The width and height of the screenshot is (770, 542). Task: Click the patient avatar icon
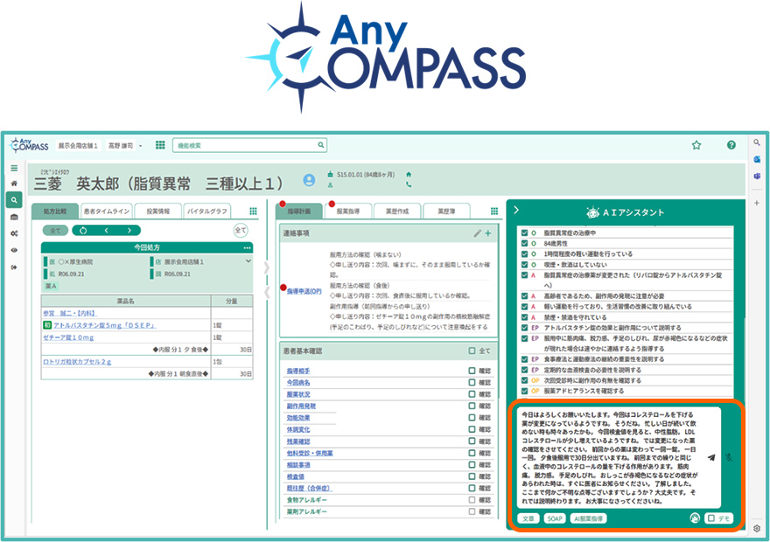click(x=309, y=180)
